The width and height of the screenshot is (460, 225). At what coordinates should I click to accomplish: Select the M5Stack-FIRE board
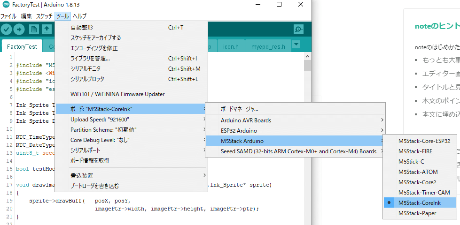tap(420, 151)
